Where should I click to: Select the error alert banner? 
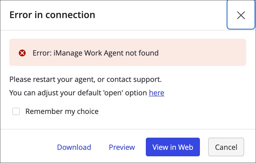[x=128, y=53]
